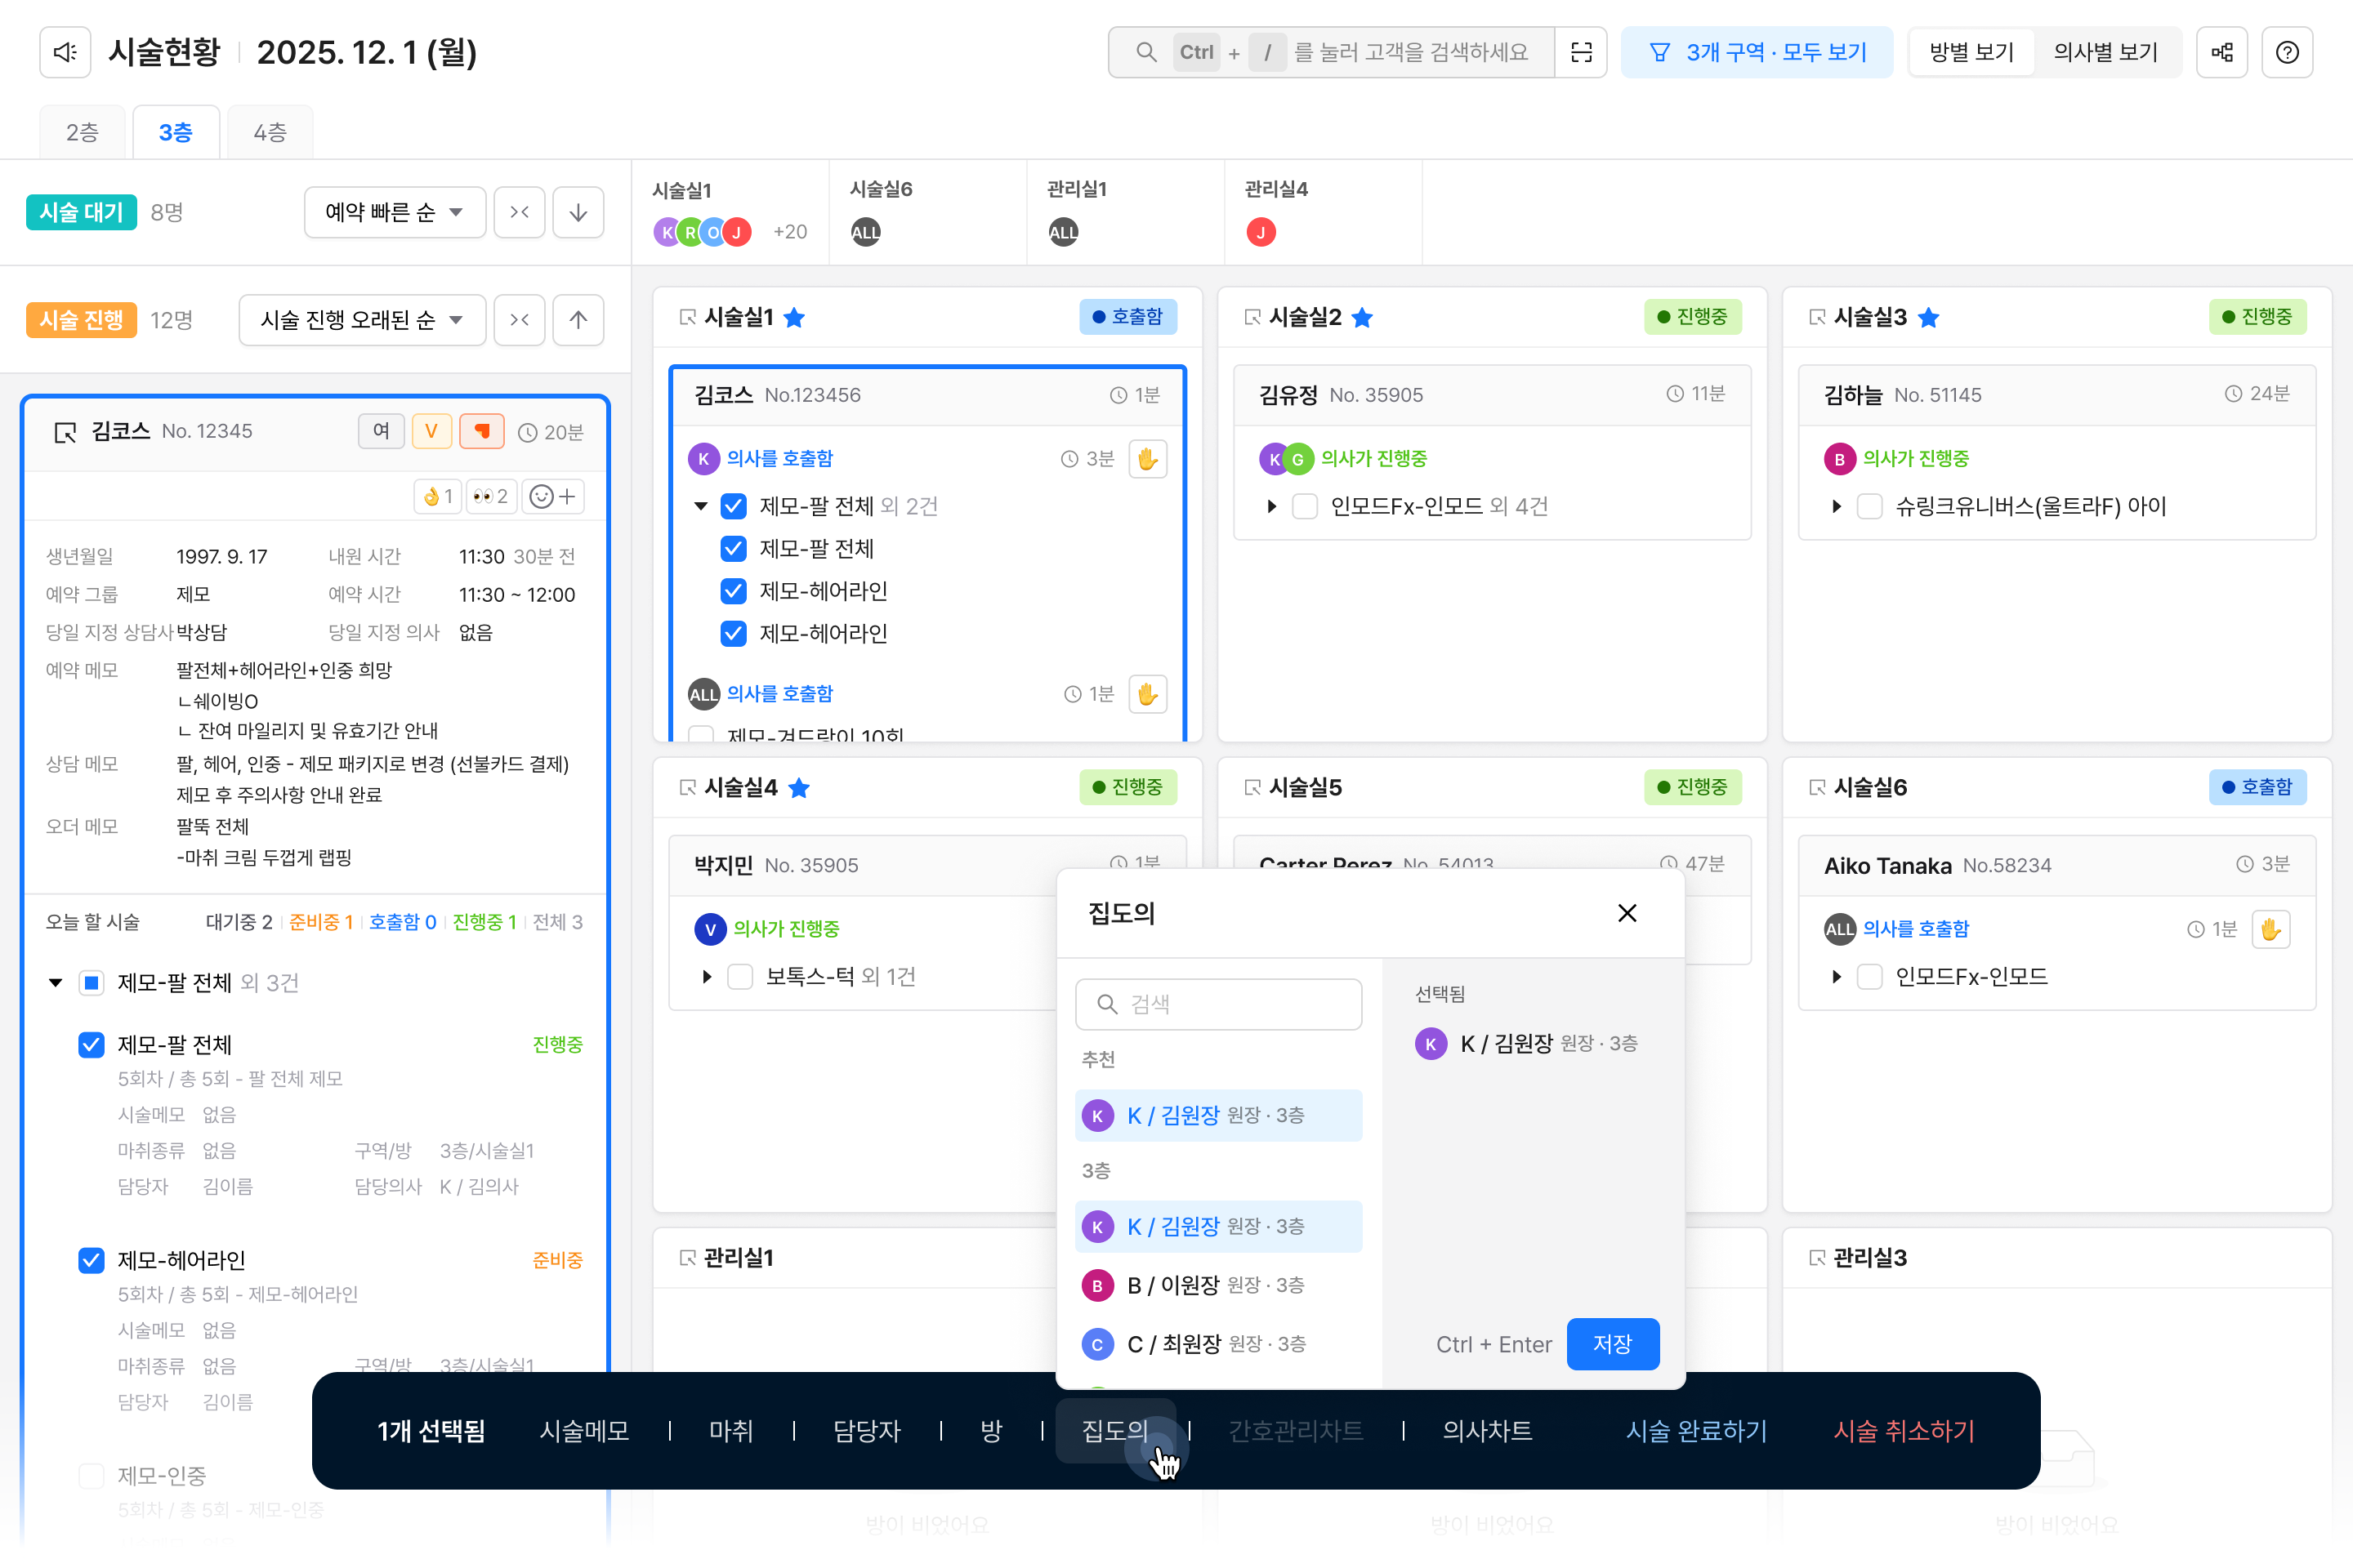This screenshot has height=1568, width=2353.
Task: Select 의사별 보기 view mode
Action: (x=2105, y=52)
